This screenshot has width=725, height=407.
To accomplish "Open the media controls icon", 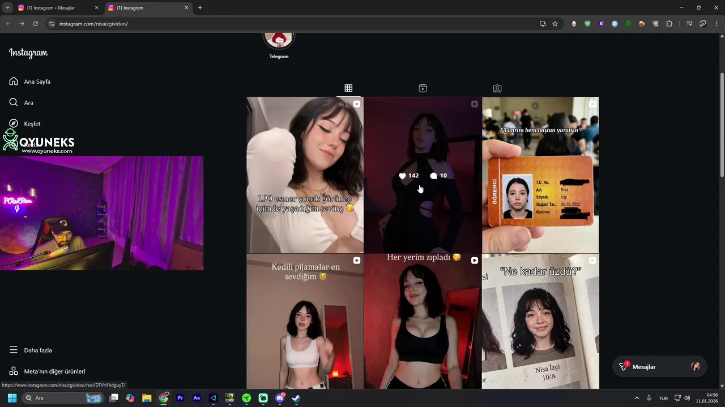I will click(x=689, y=24).
